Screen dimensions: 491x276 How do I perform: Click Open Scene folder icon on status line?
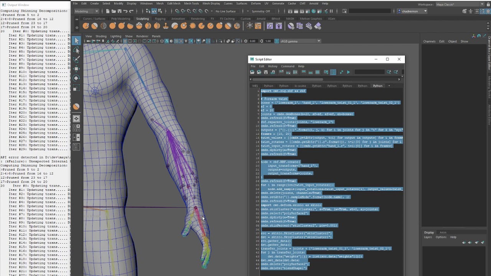point(114,11)
